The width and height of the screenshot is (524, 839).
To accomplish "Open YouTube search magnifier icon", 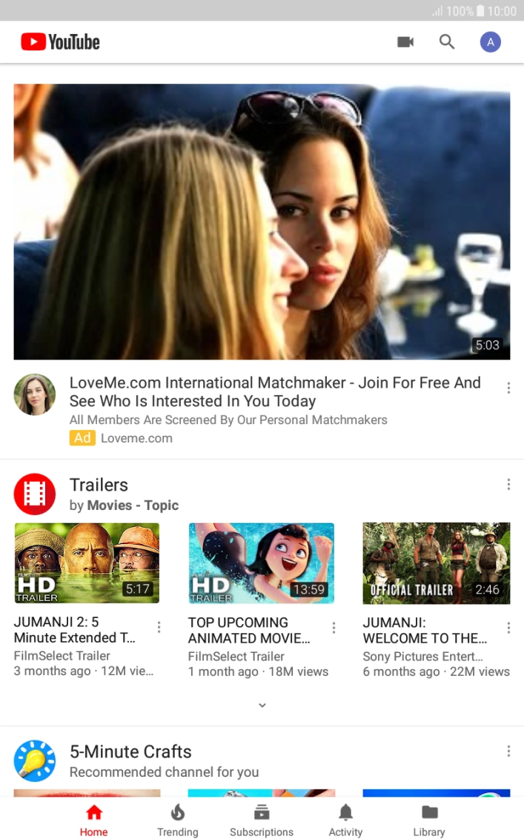I will (447, 42).
